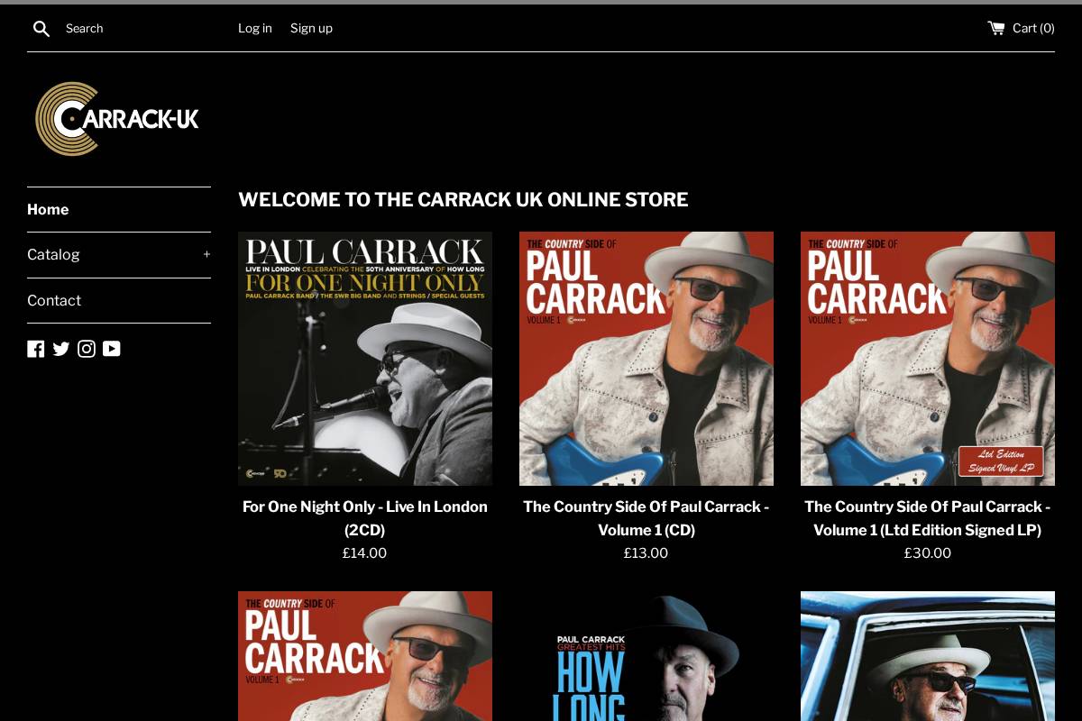Image resolution: width=1082 pixels, height=721 pixels.
Task: Click the search input field
Action: pos(135,28)
